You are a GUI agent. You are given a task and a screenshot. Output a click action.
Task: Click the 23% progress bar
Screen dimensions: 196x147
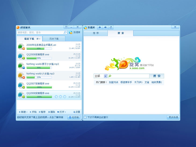39,77
